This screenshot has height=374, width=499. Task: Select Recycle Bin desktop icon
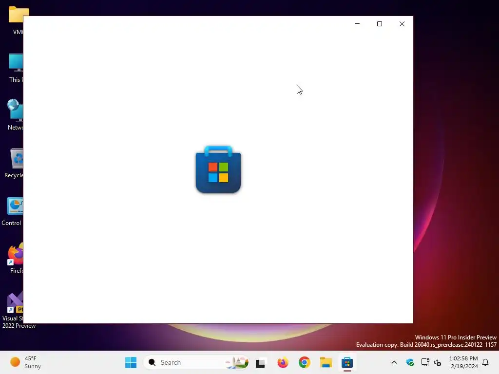[x=14, y=163]
